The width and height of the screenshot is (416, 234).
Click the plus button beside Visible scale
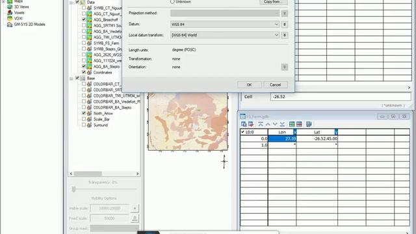[x=135, y=209]
